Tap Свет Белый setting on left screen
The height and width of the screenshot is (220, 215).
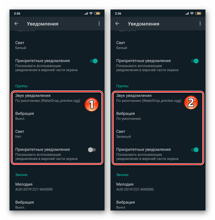click(x=57, y=45)
